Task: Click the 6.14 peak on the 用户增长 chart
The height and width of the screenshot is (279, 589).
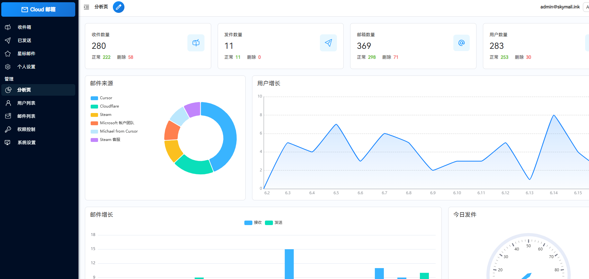Action: pos(554,115)
